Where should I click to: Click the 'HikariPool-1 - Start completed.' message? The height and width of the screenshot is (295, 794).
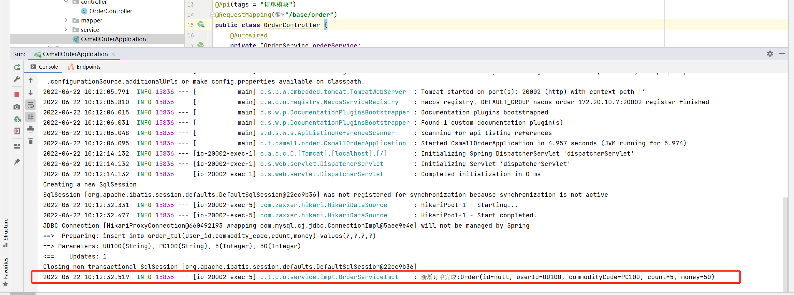479,215
